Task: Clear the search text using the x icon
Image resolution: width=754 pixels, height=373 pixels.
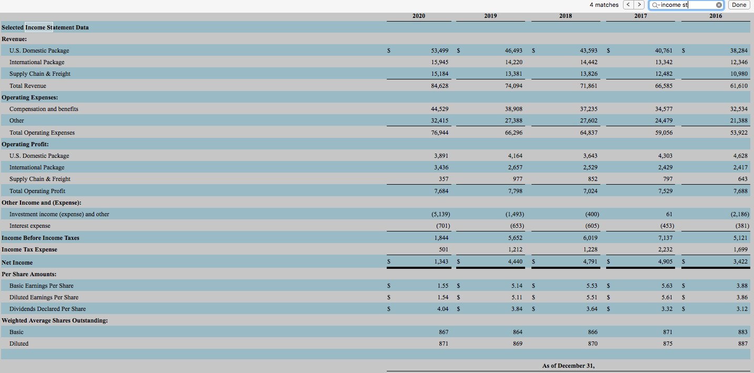Action: (719, 5)
